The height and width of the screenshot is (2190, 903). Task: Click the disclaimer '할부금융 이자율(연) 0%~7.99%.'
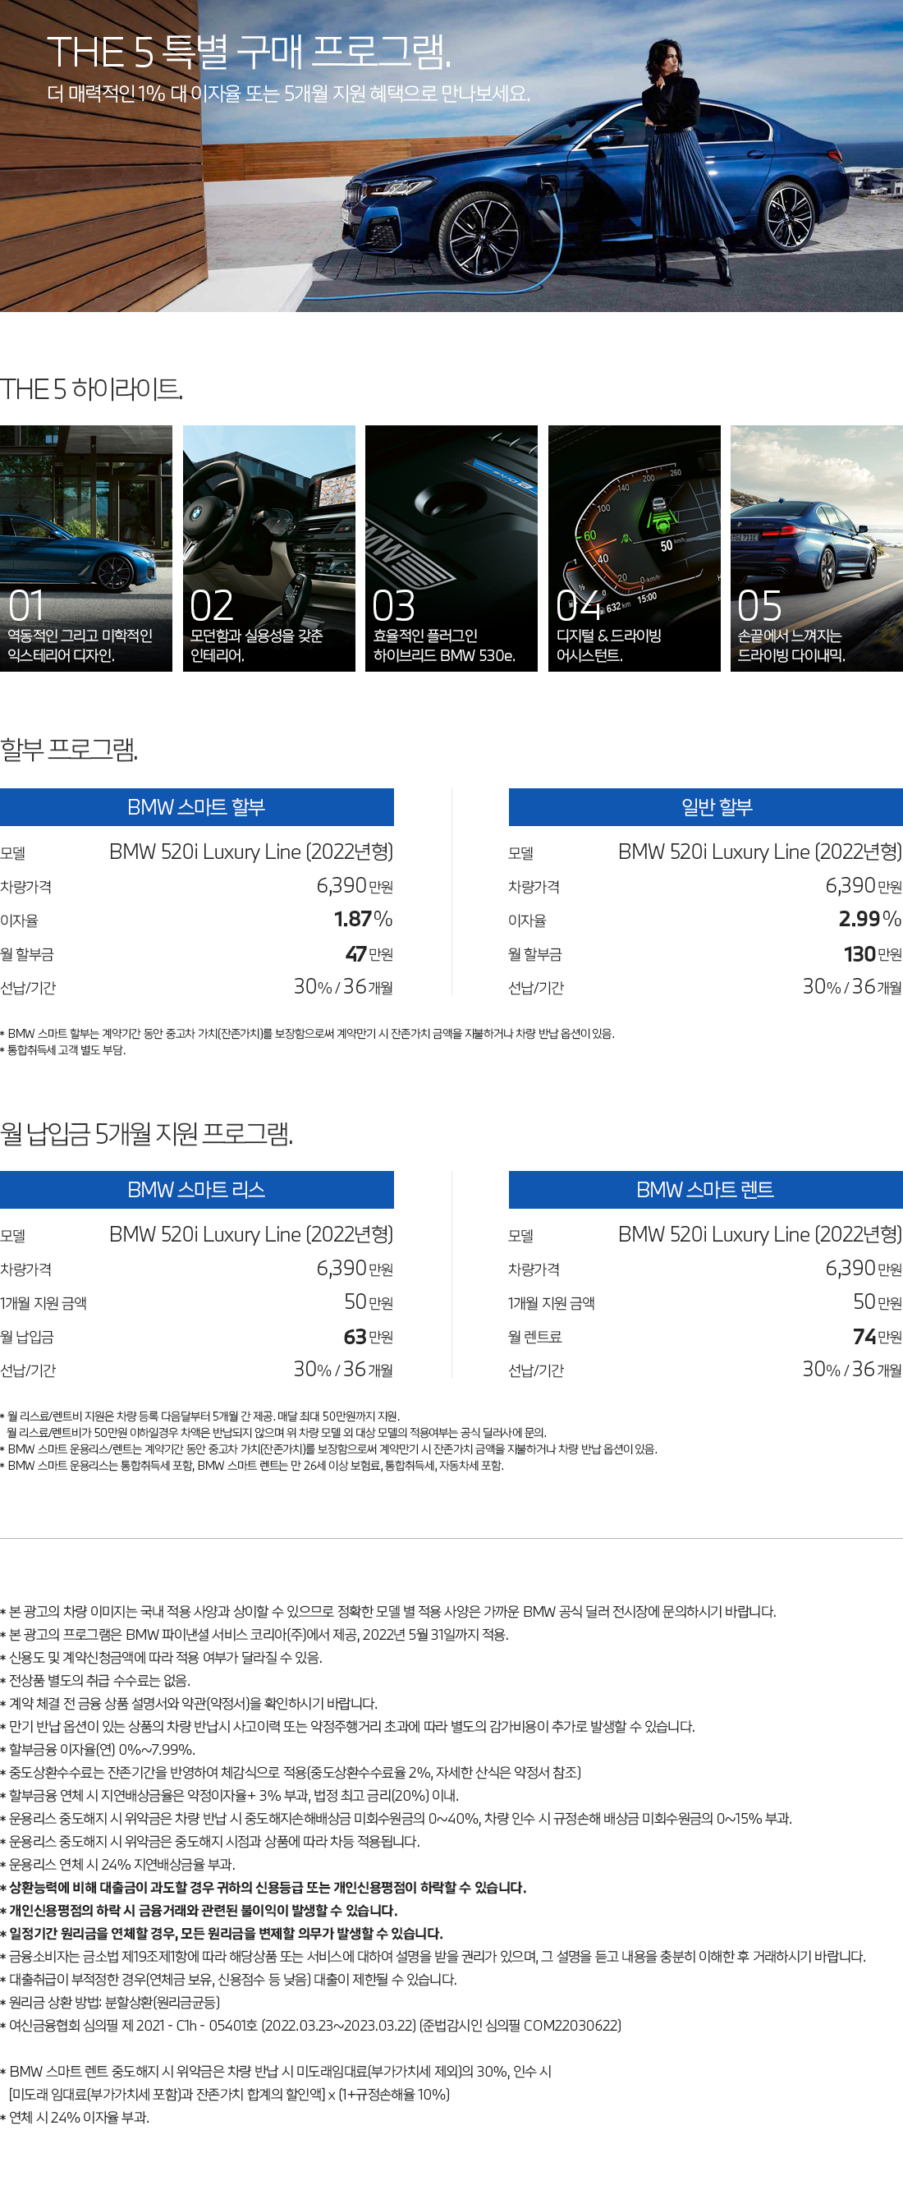click(98, 1749)
